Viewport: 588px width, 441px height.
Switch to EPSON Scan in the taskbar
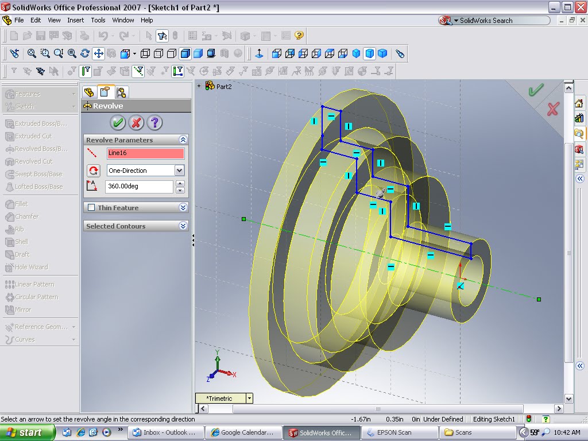click(399, 432)
